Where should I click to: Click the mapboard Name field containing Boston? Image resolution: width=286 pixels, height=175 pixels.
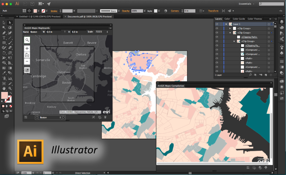[36, 32]
